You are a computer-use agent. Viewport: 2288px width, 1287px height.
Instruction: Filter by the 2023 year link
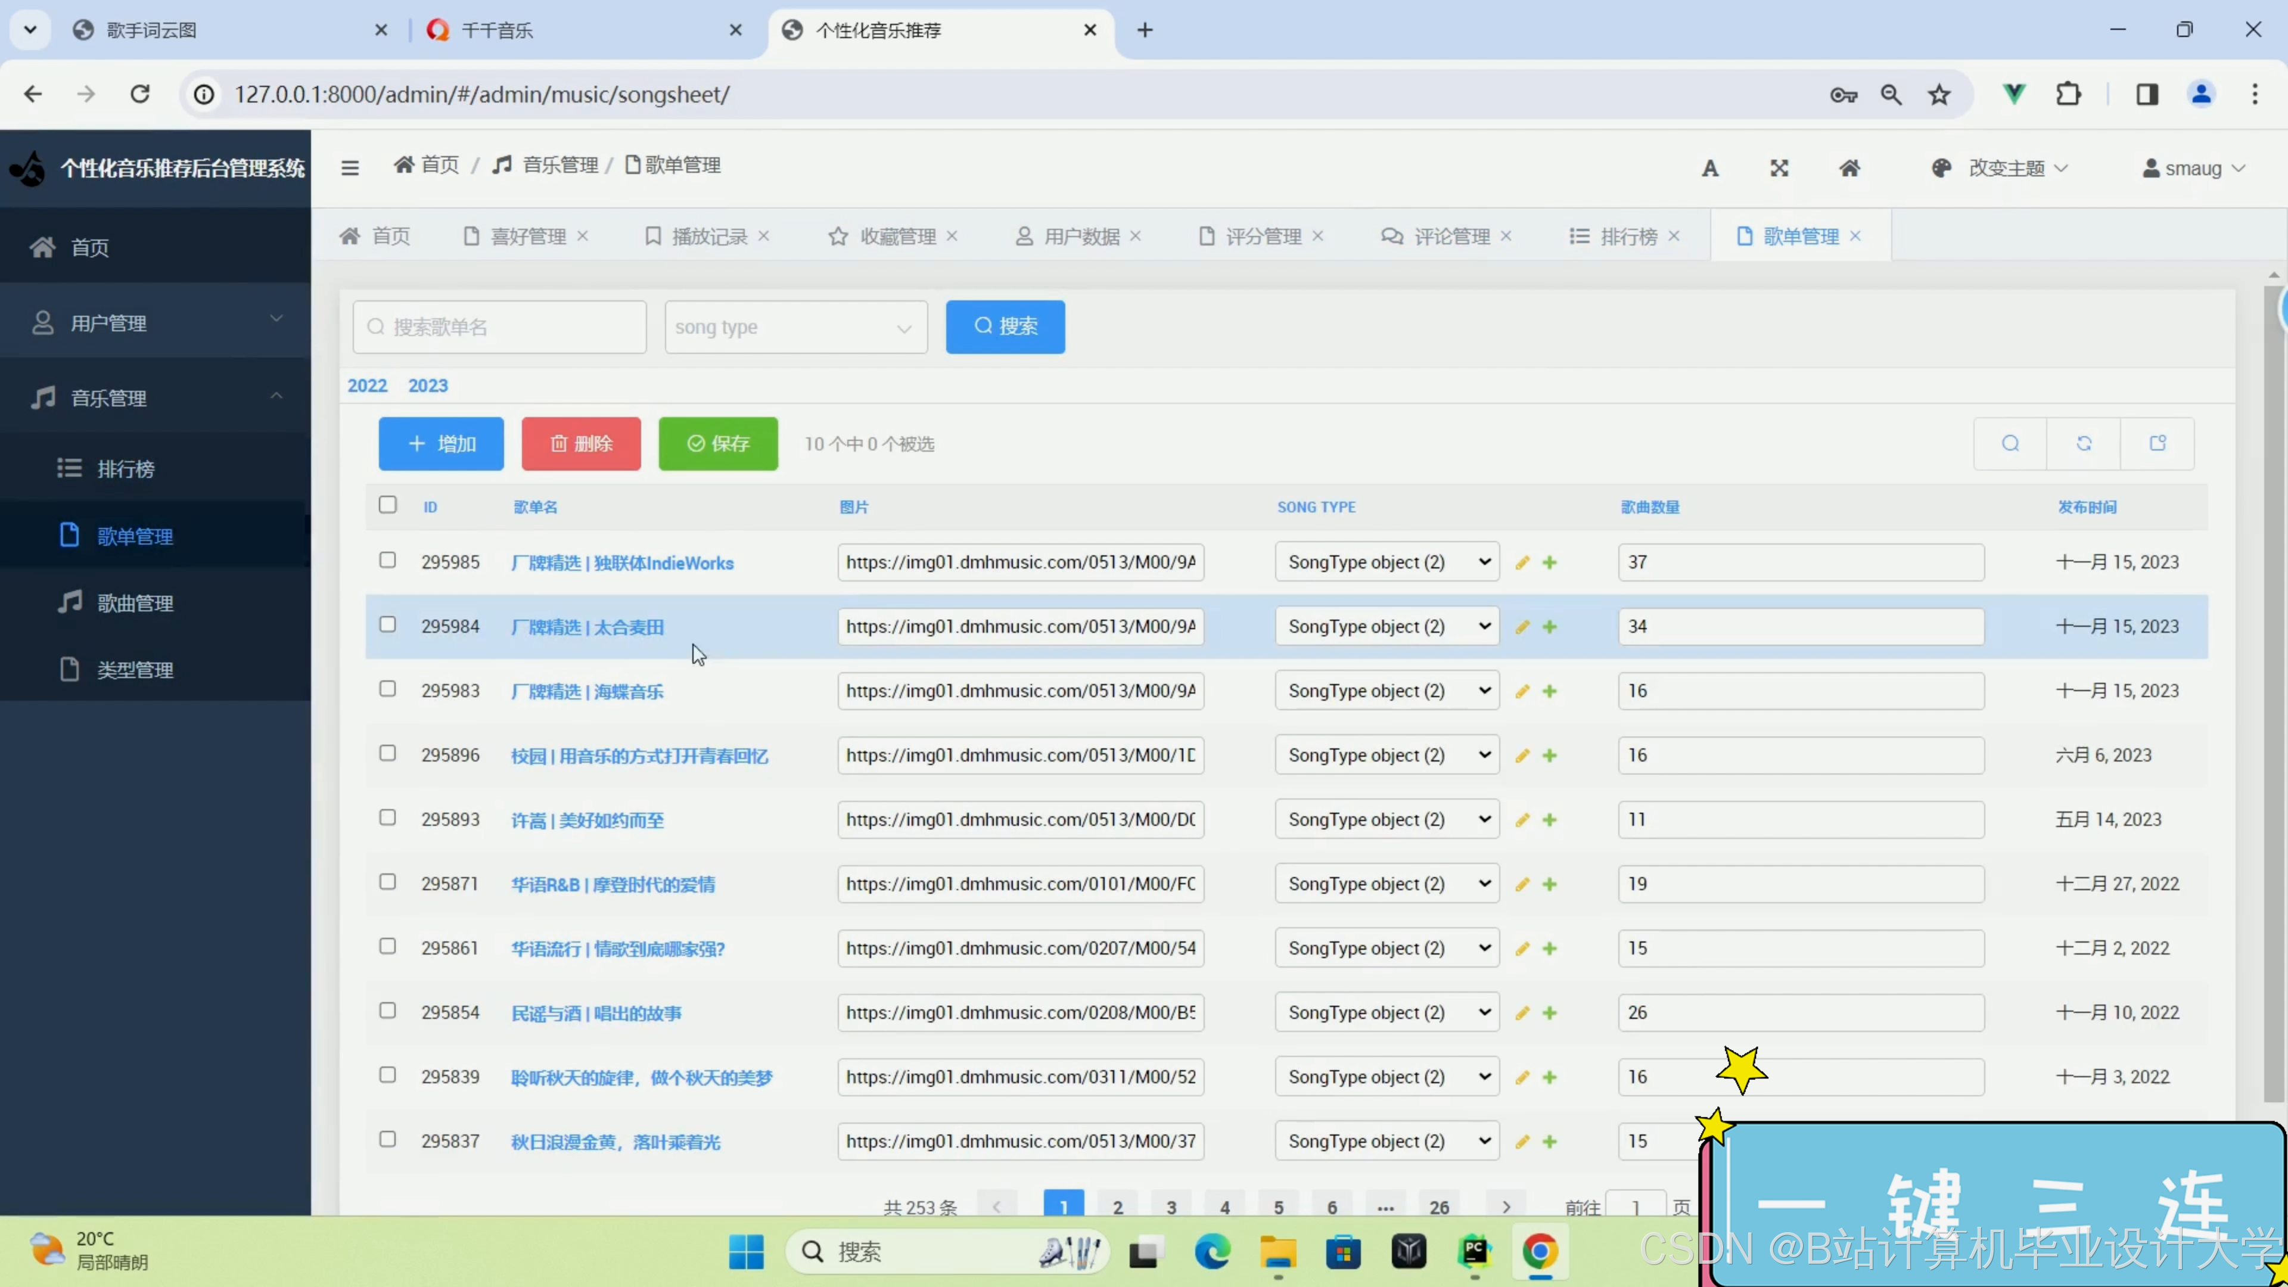427,386
